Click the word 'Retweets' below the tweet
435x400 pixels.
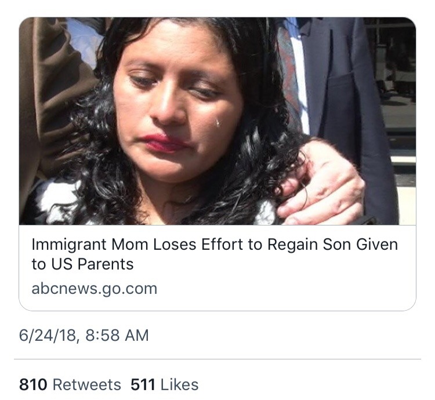(x=87, y=384)
